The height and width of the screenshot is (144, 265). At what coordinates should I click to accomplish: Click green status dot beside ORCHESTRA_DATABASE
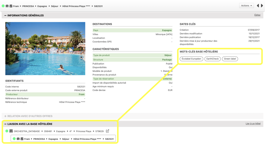(7, 131)
